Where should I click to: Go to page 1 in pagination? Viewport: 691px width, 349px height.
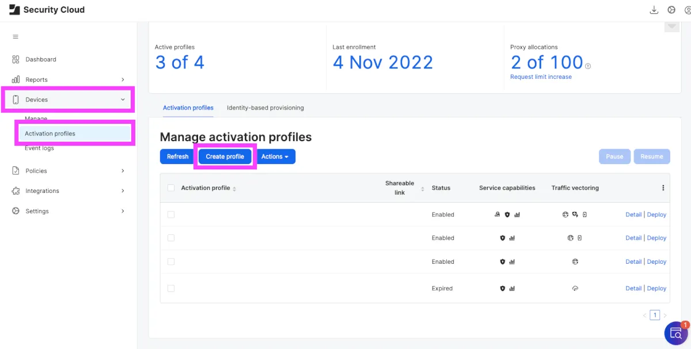[x=655, y=315]
